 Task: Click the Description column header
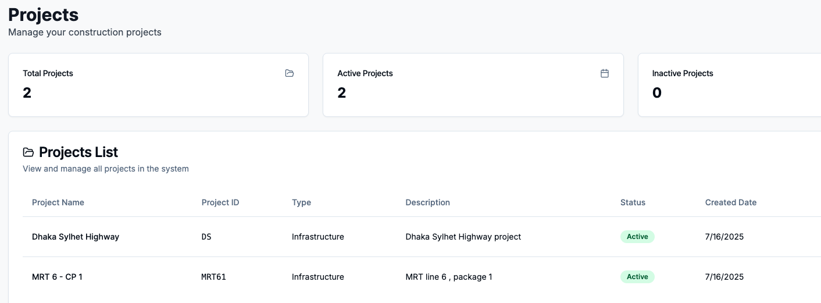tap(427, 202)
